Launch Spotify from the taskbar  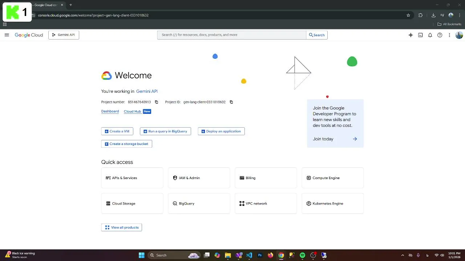(x=302, y=255)
